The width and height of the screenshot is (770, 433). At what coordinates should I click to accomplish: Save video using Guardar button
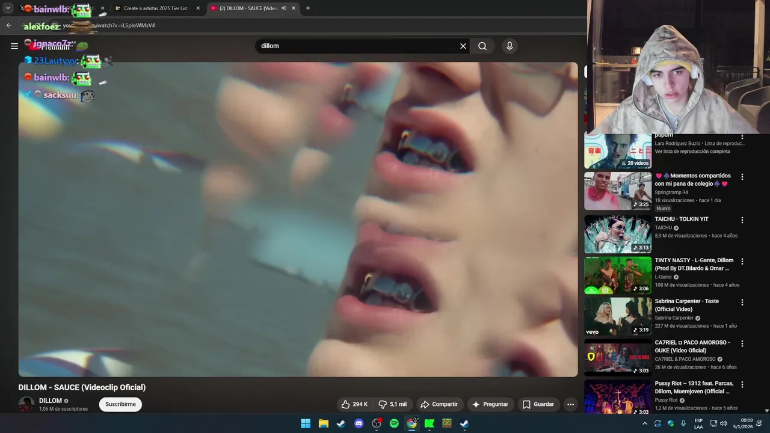(538, 404)
